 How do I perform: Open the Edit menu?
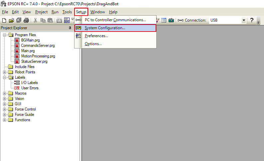point(15,12)
